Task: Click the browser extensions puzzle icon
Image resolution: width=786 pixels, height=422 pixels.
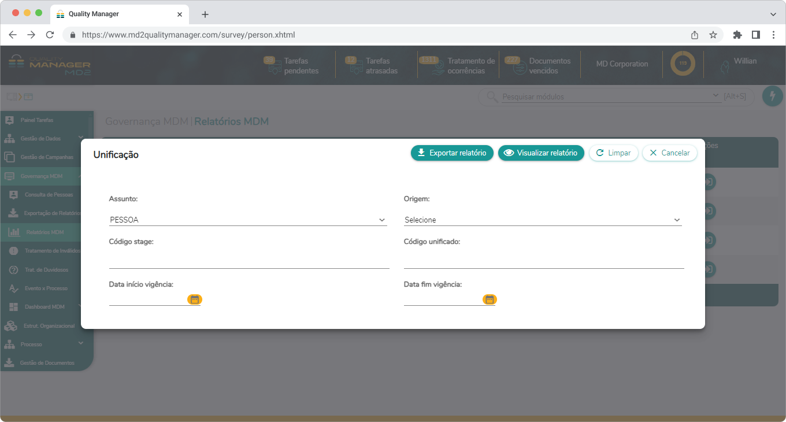Action: click(737, 35)
